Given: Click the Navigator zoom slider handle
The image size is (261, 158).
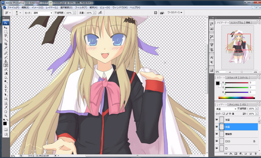Looking at the screenshot, I should coord(242,72).
